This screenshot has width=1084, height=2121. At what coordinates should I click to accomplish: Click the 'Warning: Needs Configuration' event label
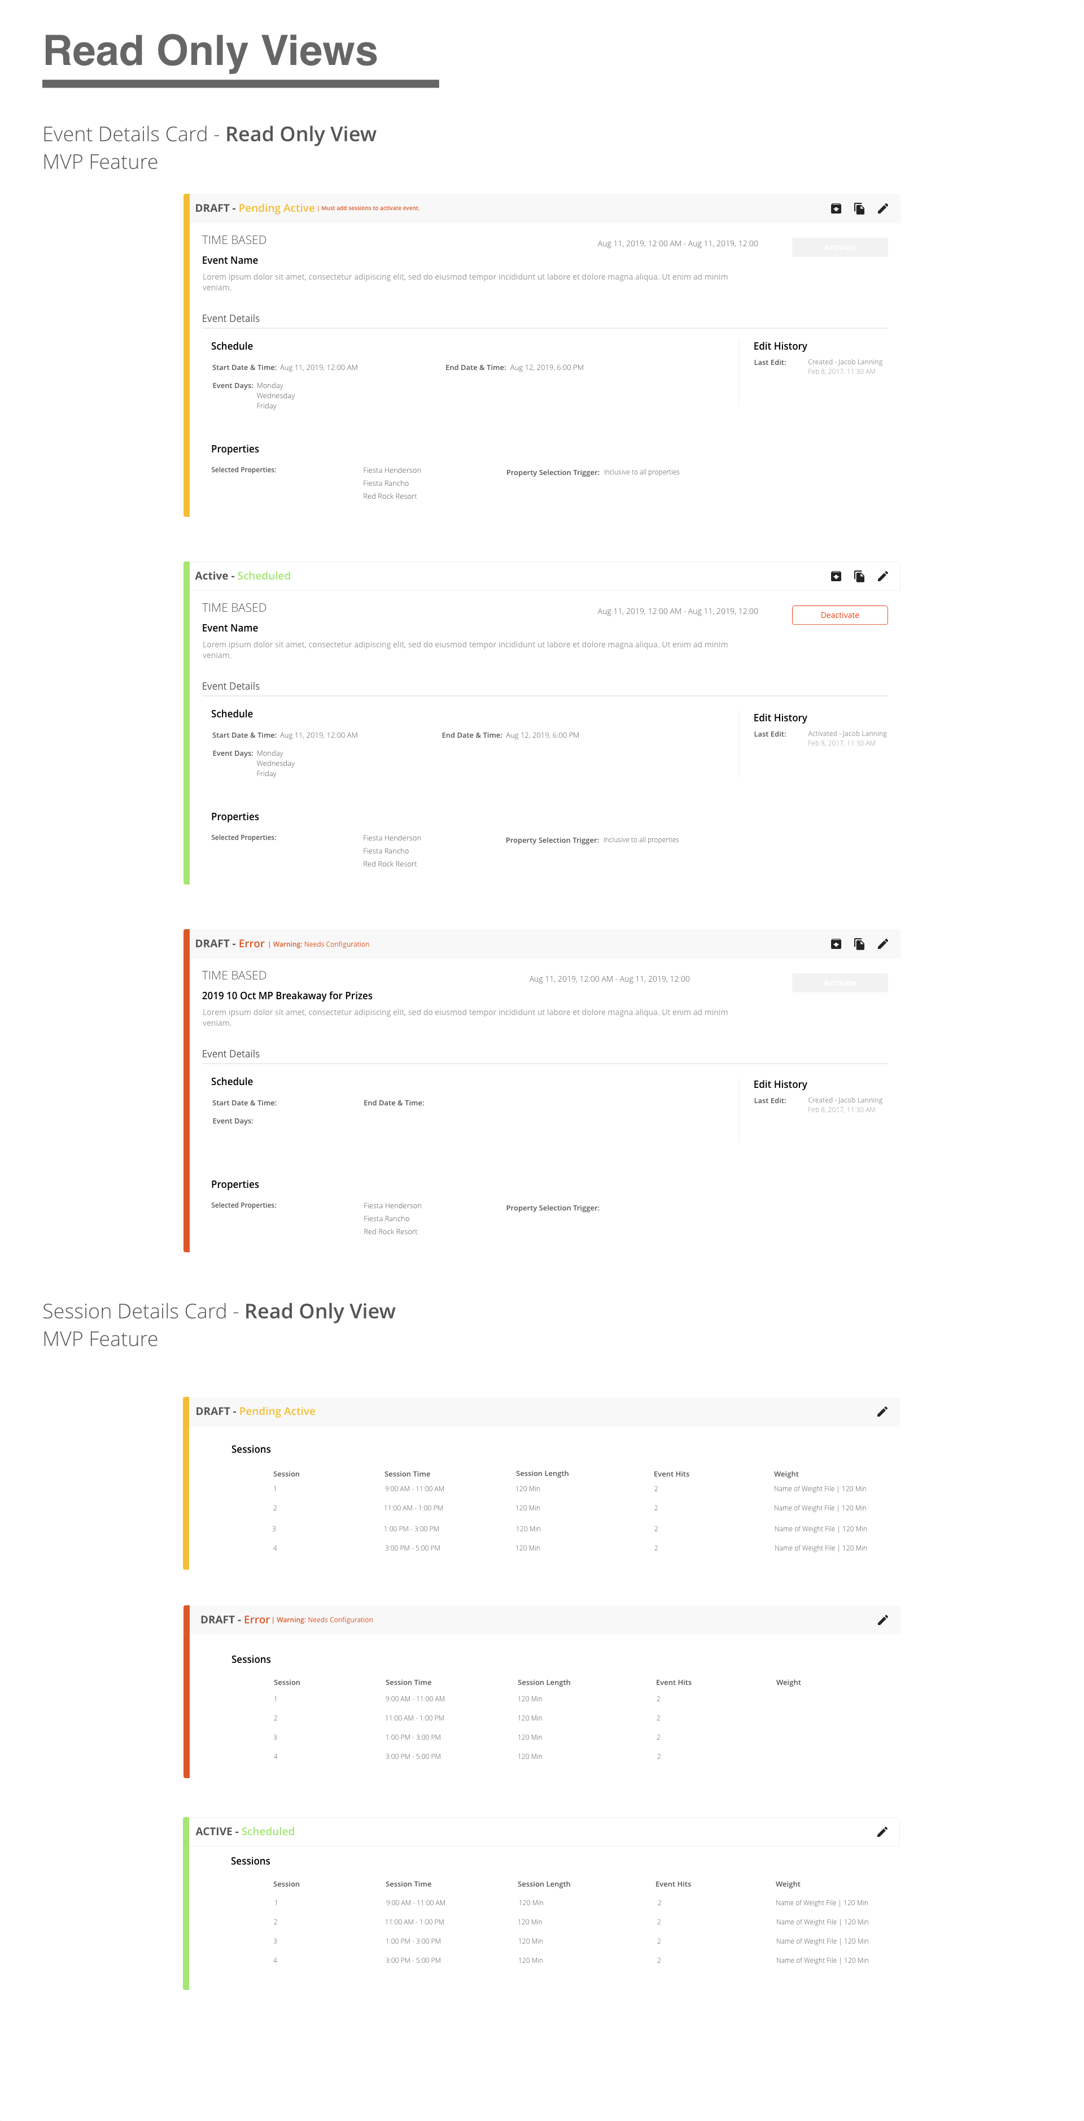click(321, 944)
